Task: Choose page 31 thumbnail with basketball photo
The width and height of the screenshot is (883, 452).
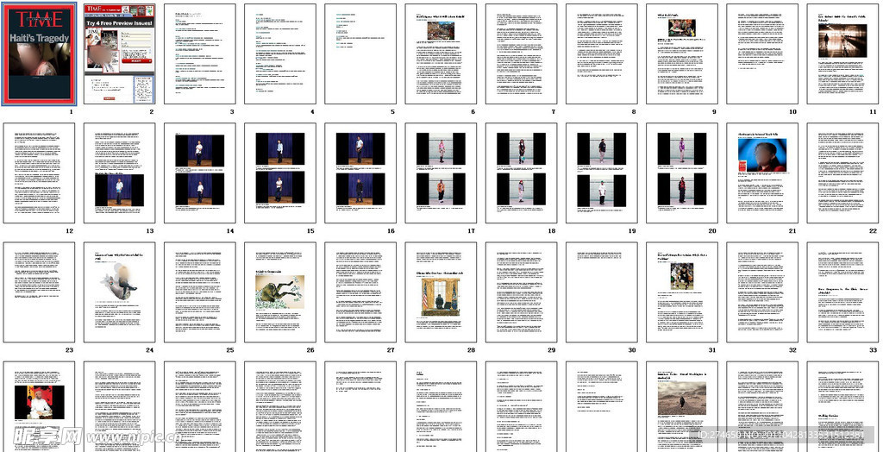Action: [x=682, y=292]
